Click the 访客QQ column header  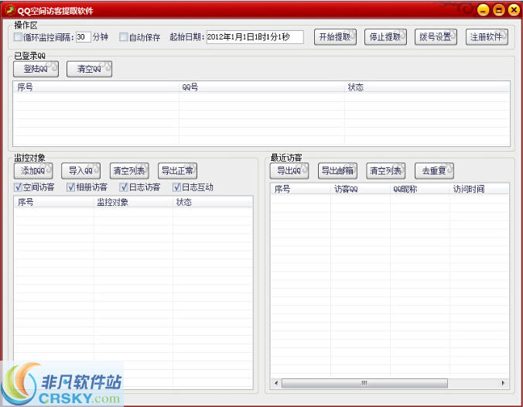click(x=361, y=189)
